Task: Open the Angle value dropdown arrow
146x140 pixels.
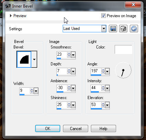Action: [107, 72]
